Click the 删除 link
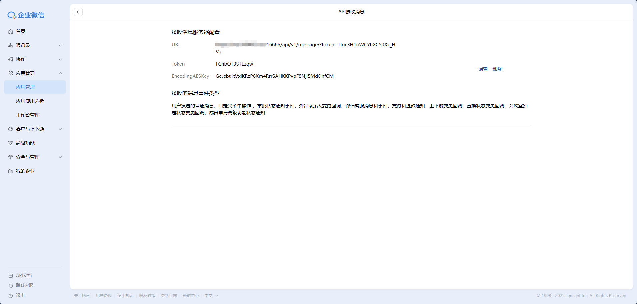Image resolution: width=637 pixels, height=304 pixels. pos(497,69)
